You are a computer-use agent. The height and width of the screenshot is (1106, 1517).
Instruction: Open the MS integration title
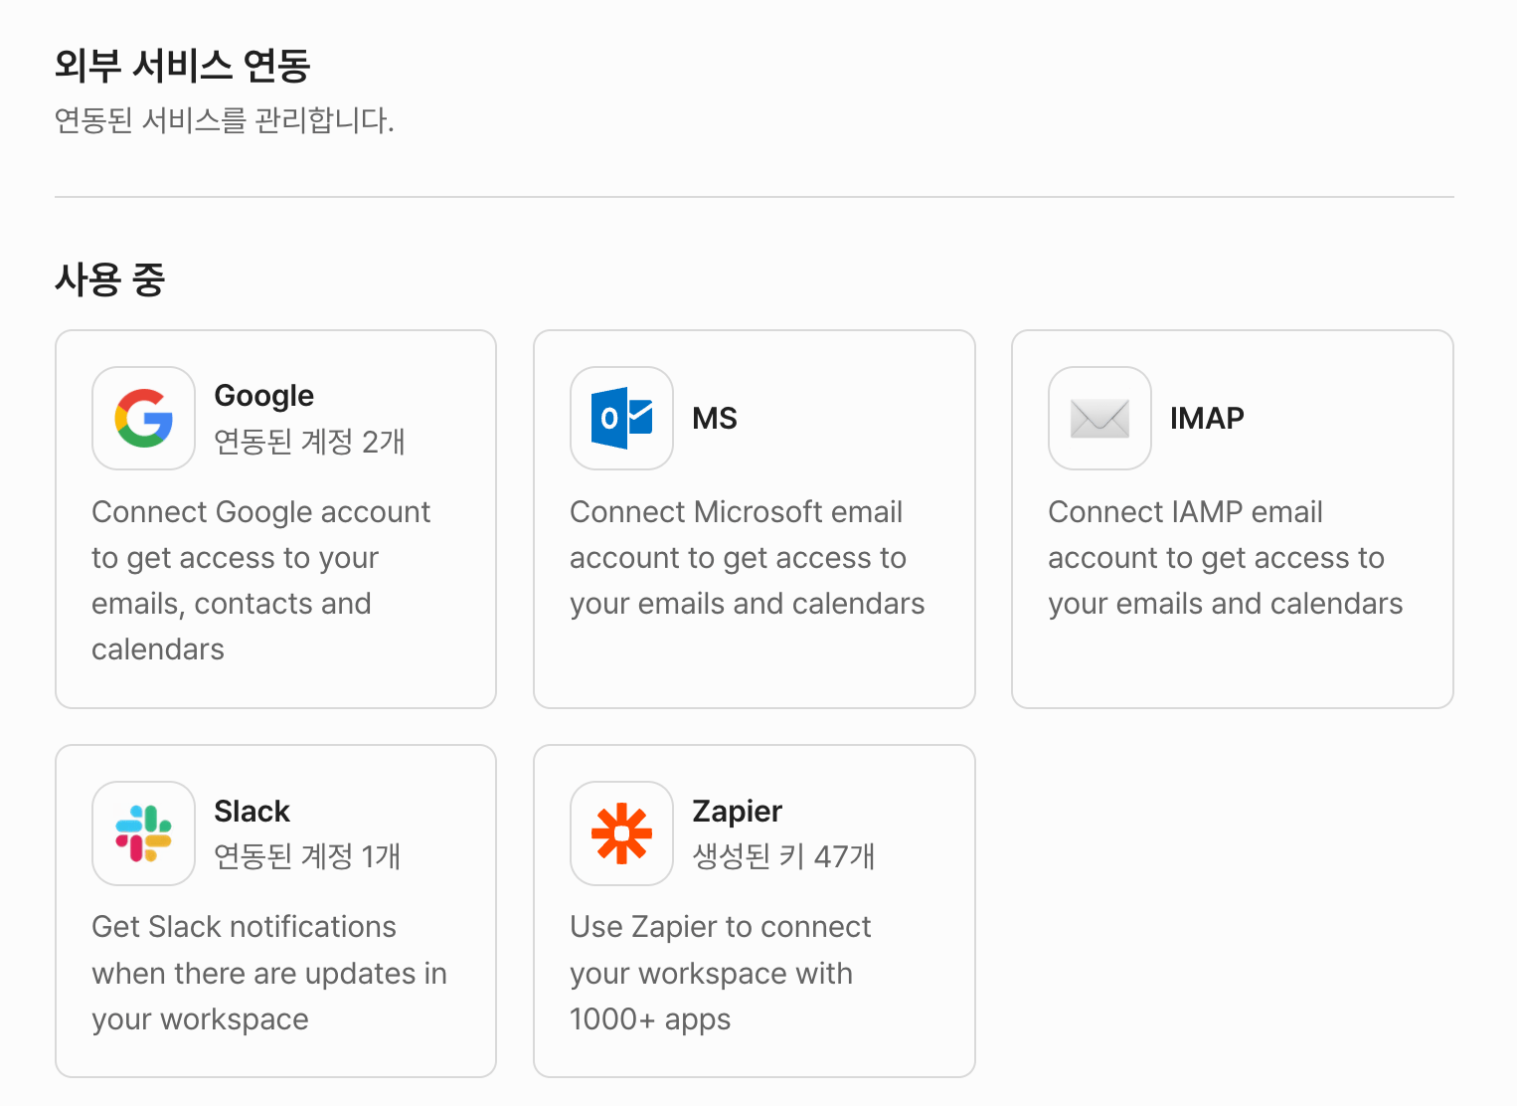[x=715, y=419]
